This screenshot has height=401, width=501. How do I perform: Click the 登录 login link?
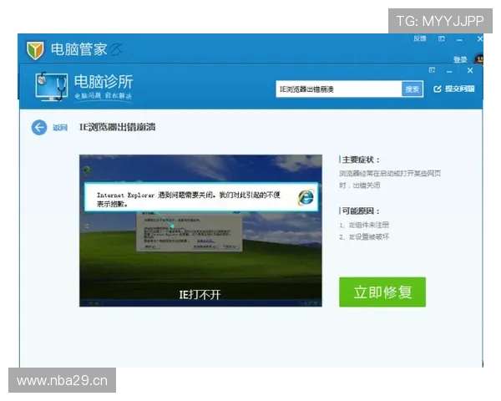pyautogui.click(x=460, y=59)
